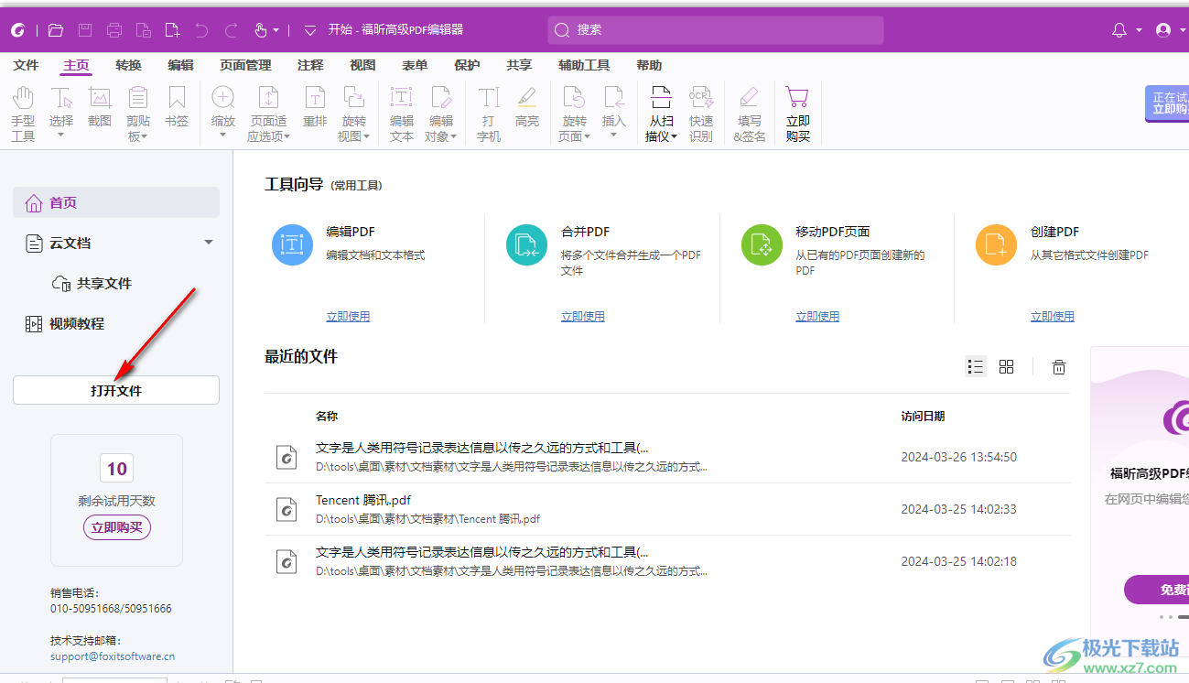The height and width of the screenshot is (683, 1189).
Task: Select 共享文件 in the left sidebar
Action: [x=104, y=284]
